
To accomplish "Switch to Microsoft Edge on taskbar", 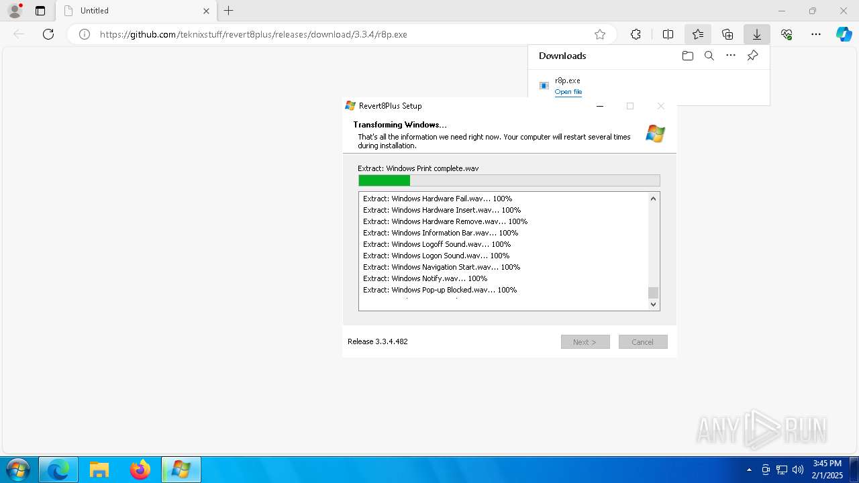I will (58, 470).
